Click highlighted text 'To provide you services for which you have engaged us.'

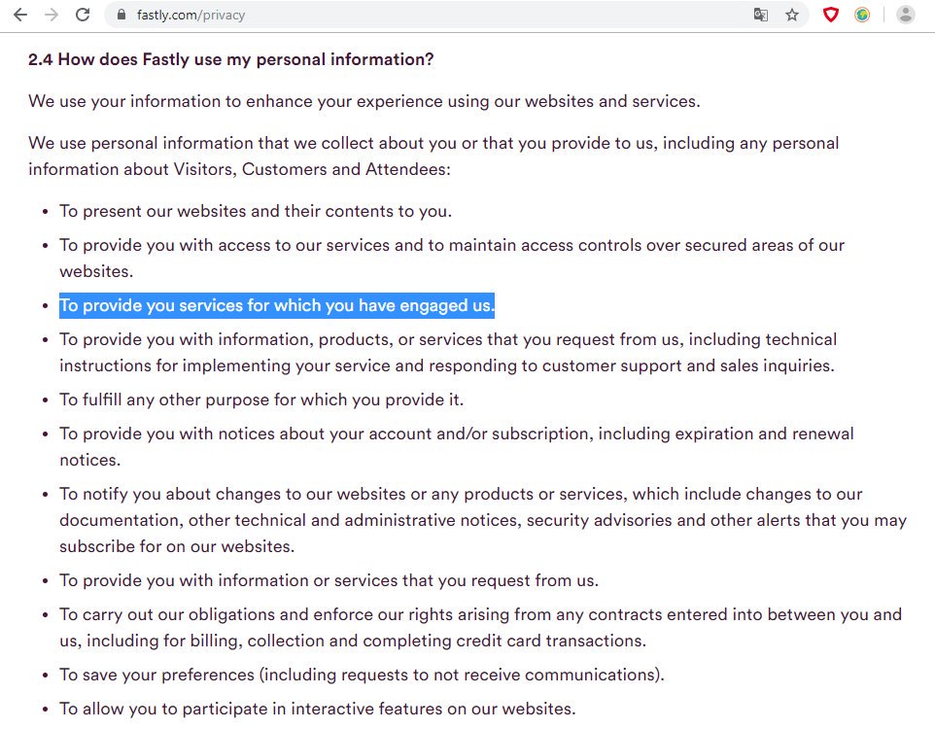pos(277,305)
